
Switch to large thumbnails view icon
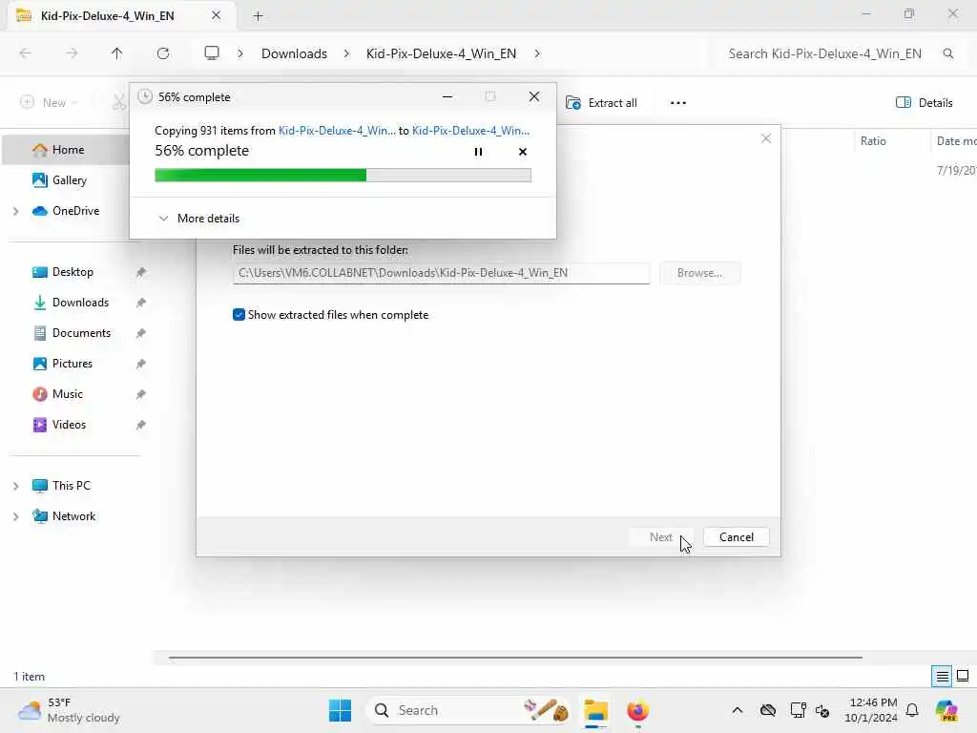[x=963, y=676]
